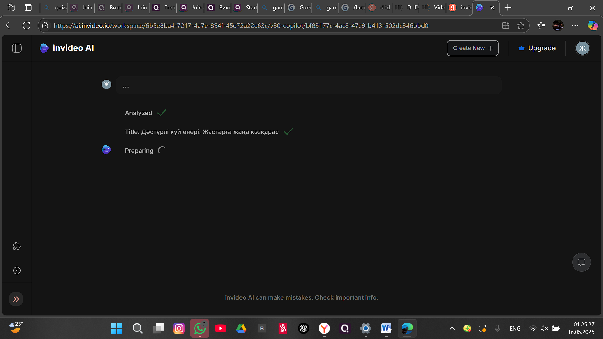Screen dimensions: 603x339
Task: Show hidden system tray icons chevron
Action: click(452, 328)
